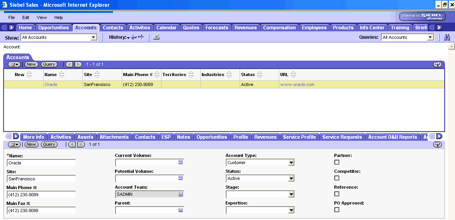455x220 pixels.
Task: Click New button in form applet
Action: point(31,144)
